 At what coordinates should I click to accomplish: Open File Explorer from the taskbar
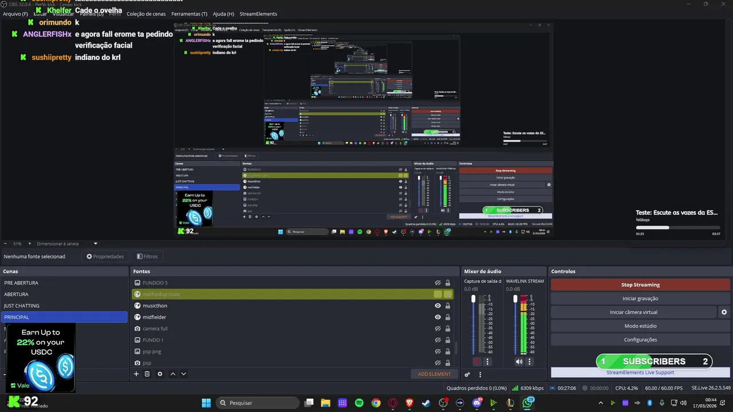coord(325,403)
